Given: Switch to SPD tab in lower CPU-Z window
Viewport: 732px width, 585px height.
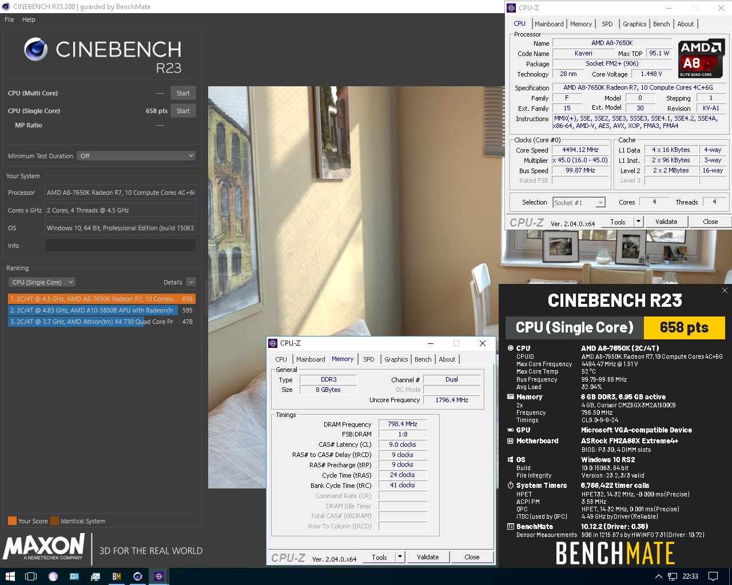Looking at the screenshot, I should pyautogui.click(x=369, y=359).
